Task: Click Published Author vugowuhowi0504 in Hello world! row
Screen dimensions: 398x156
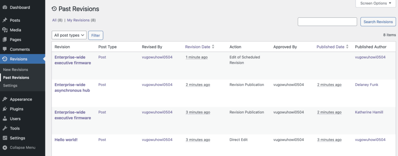Action: click(370, 140)
